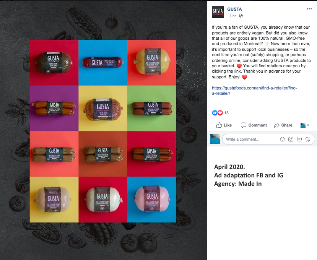Insert an emoji with the smiley icon
This screenshot has height=260, width=317.
[282, 139]
